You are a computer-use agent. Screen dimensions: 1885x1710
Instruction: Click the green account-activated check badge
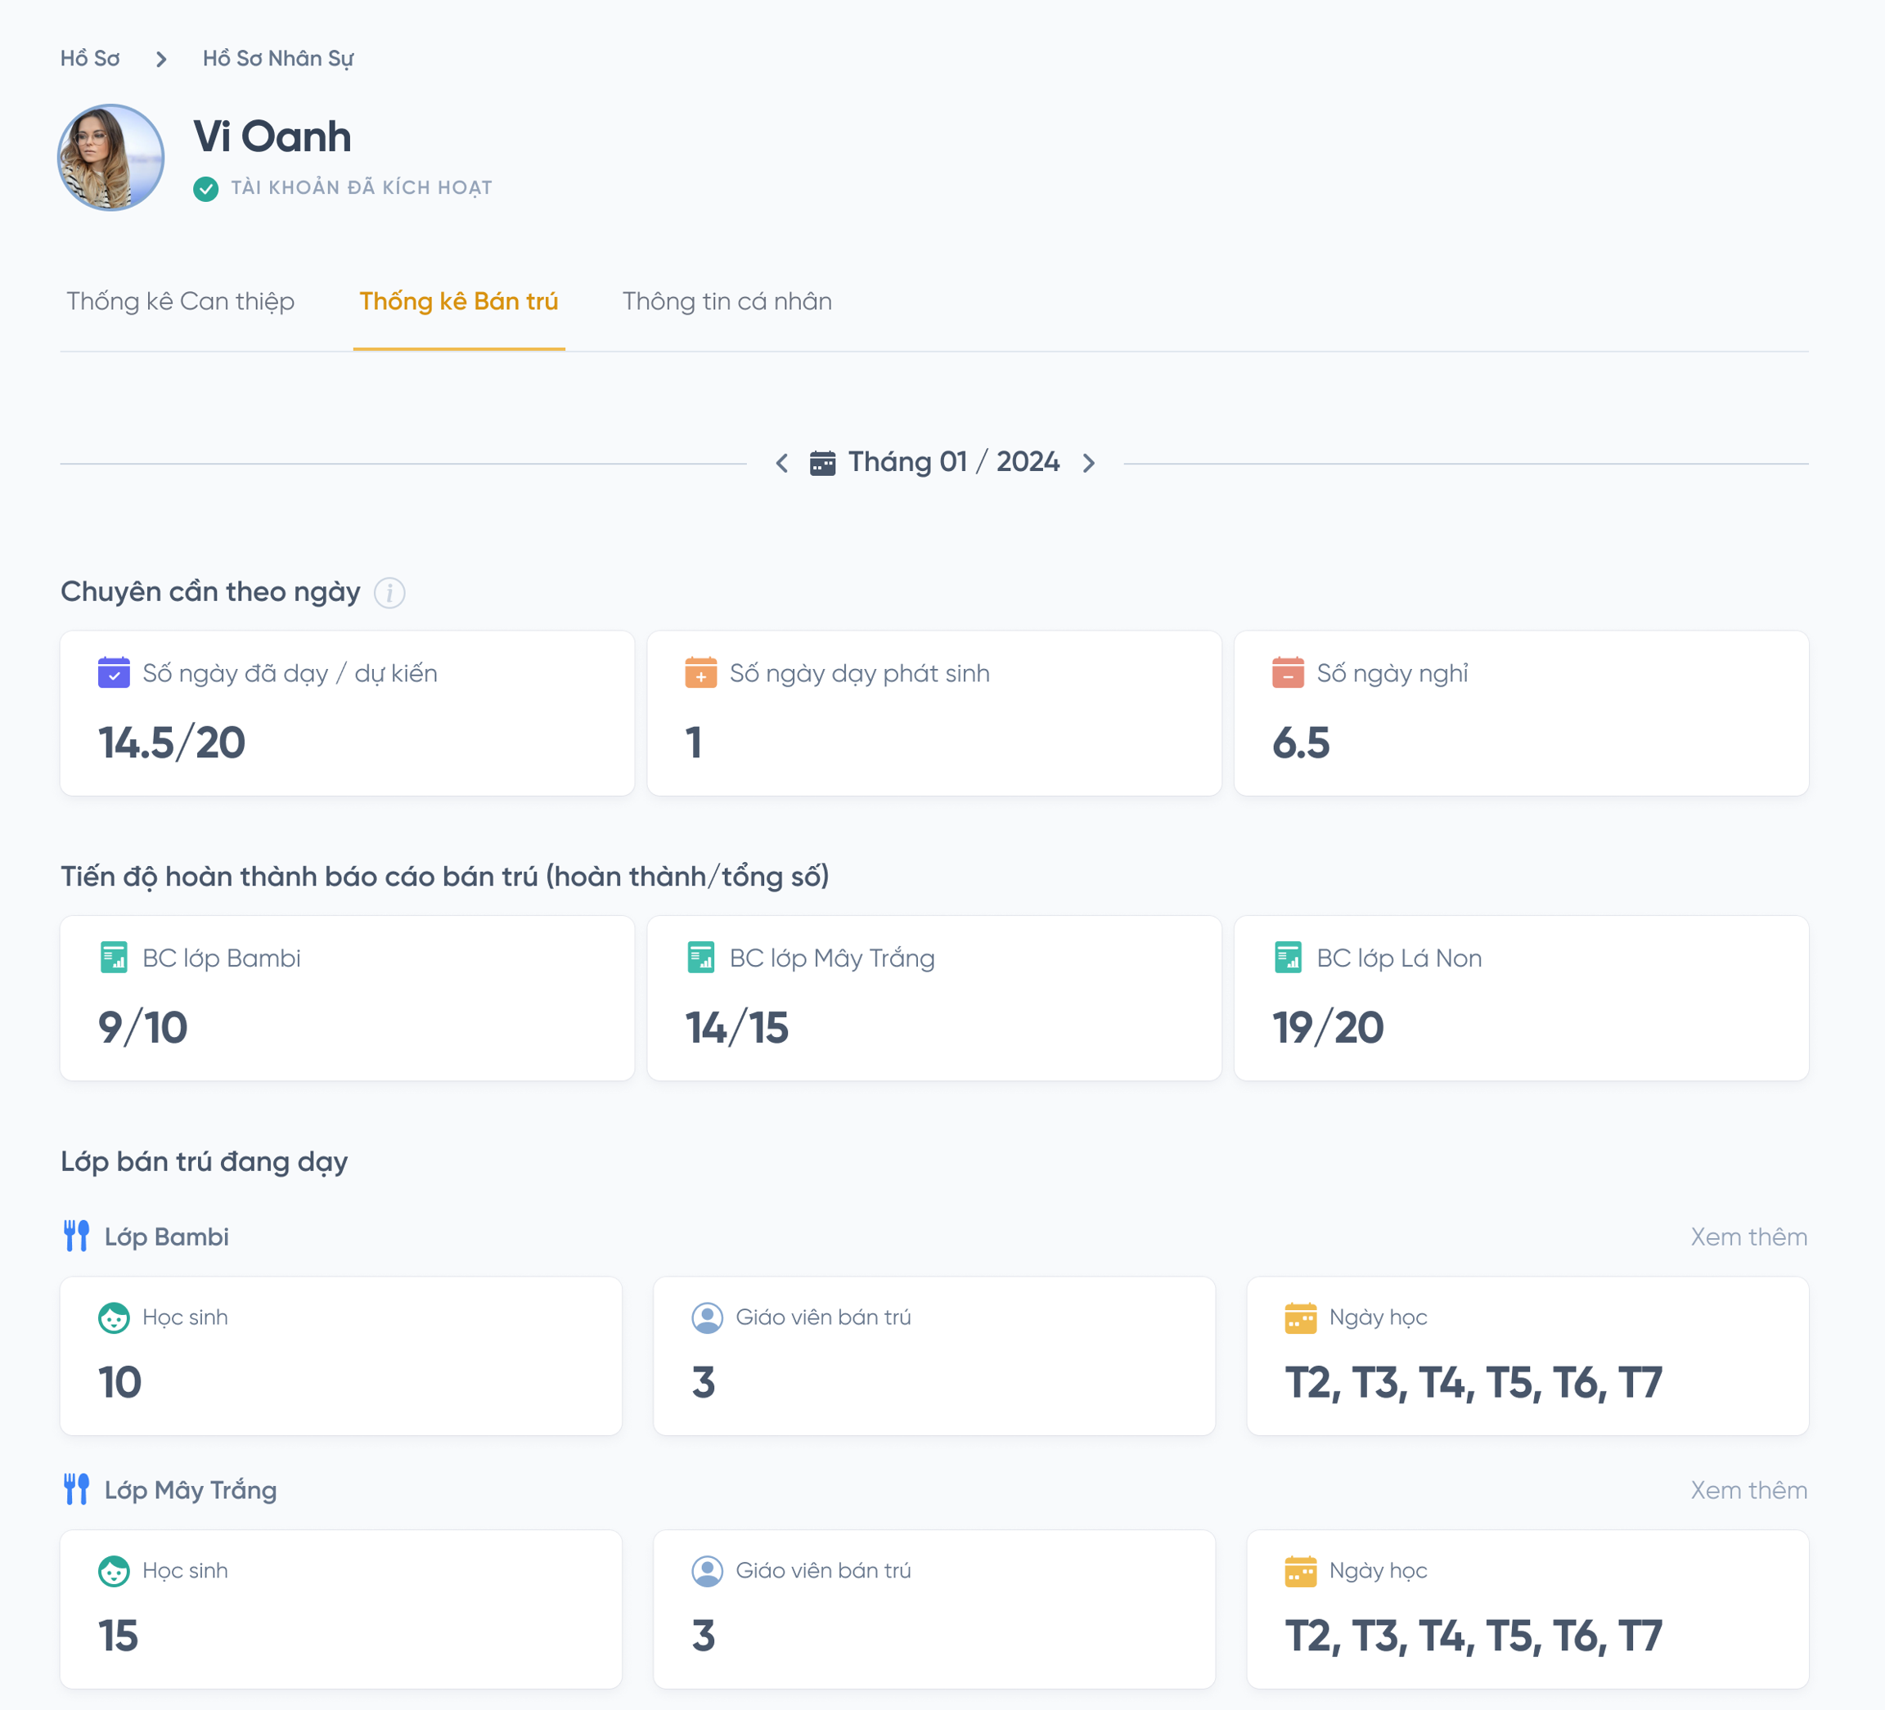coord(205,189)
